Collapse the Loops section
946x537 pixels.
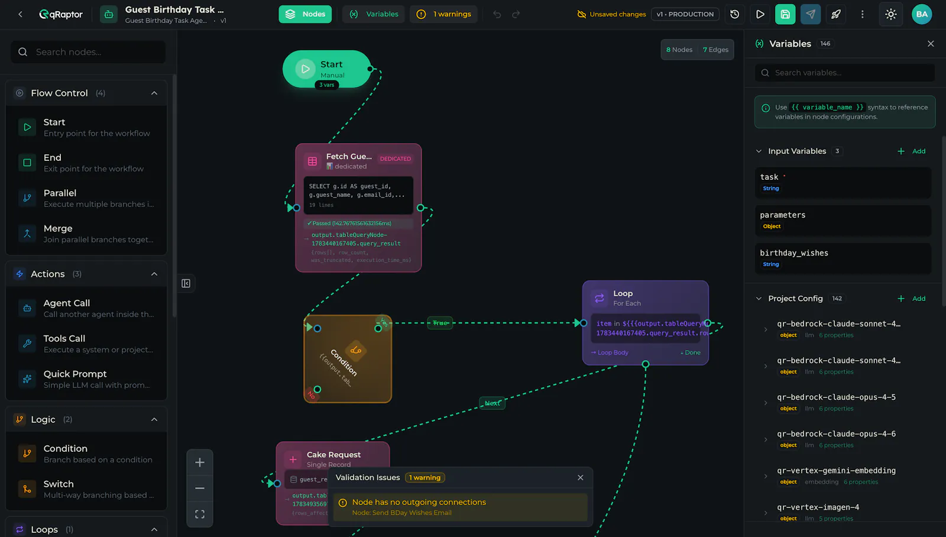click(x=154, y=530)
